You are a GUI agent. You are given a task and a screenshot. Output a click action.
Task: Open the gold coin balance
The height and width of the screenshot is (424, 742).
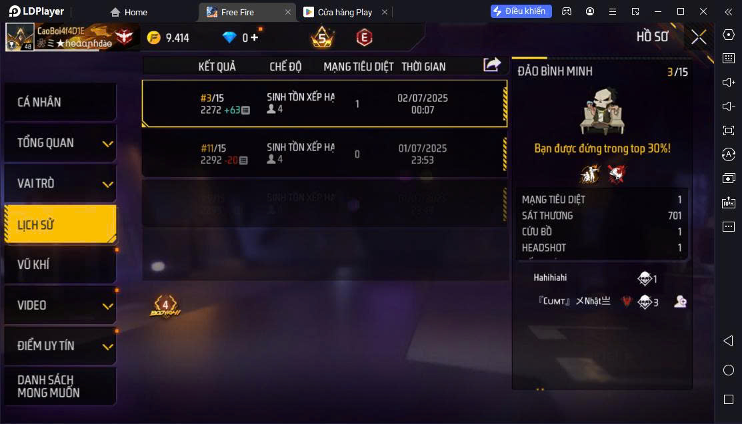(168, 37)
